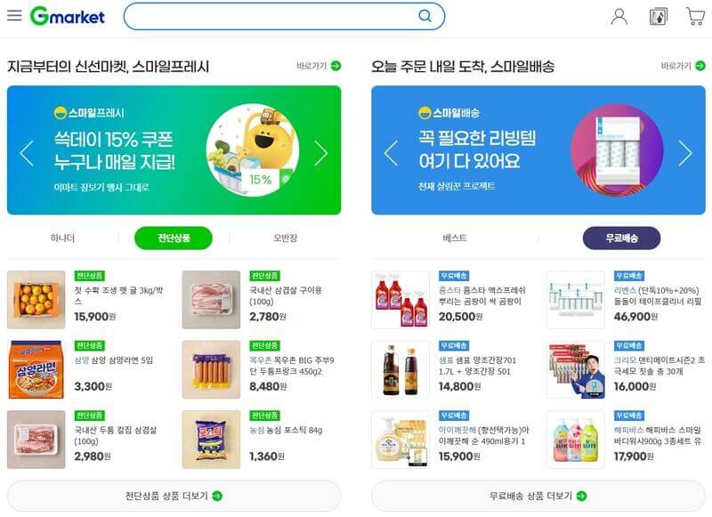Show previous 스마일프레시 banner slide

point(27,153)
